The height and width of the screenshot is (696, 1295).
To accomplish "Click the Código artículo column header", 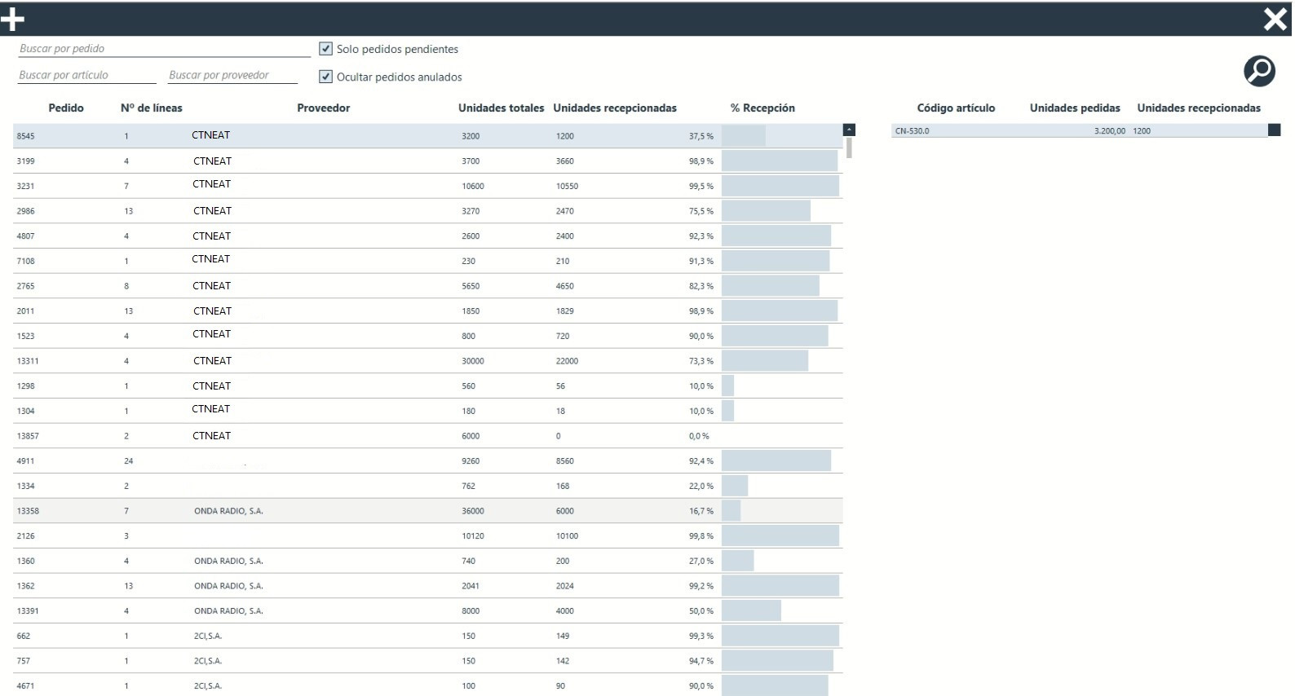I will 955,108.
